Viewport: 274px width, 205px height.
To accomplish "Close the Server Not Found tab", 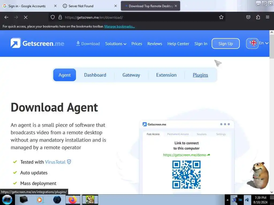I will tap(116, 6).
